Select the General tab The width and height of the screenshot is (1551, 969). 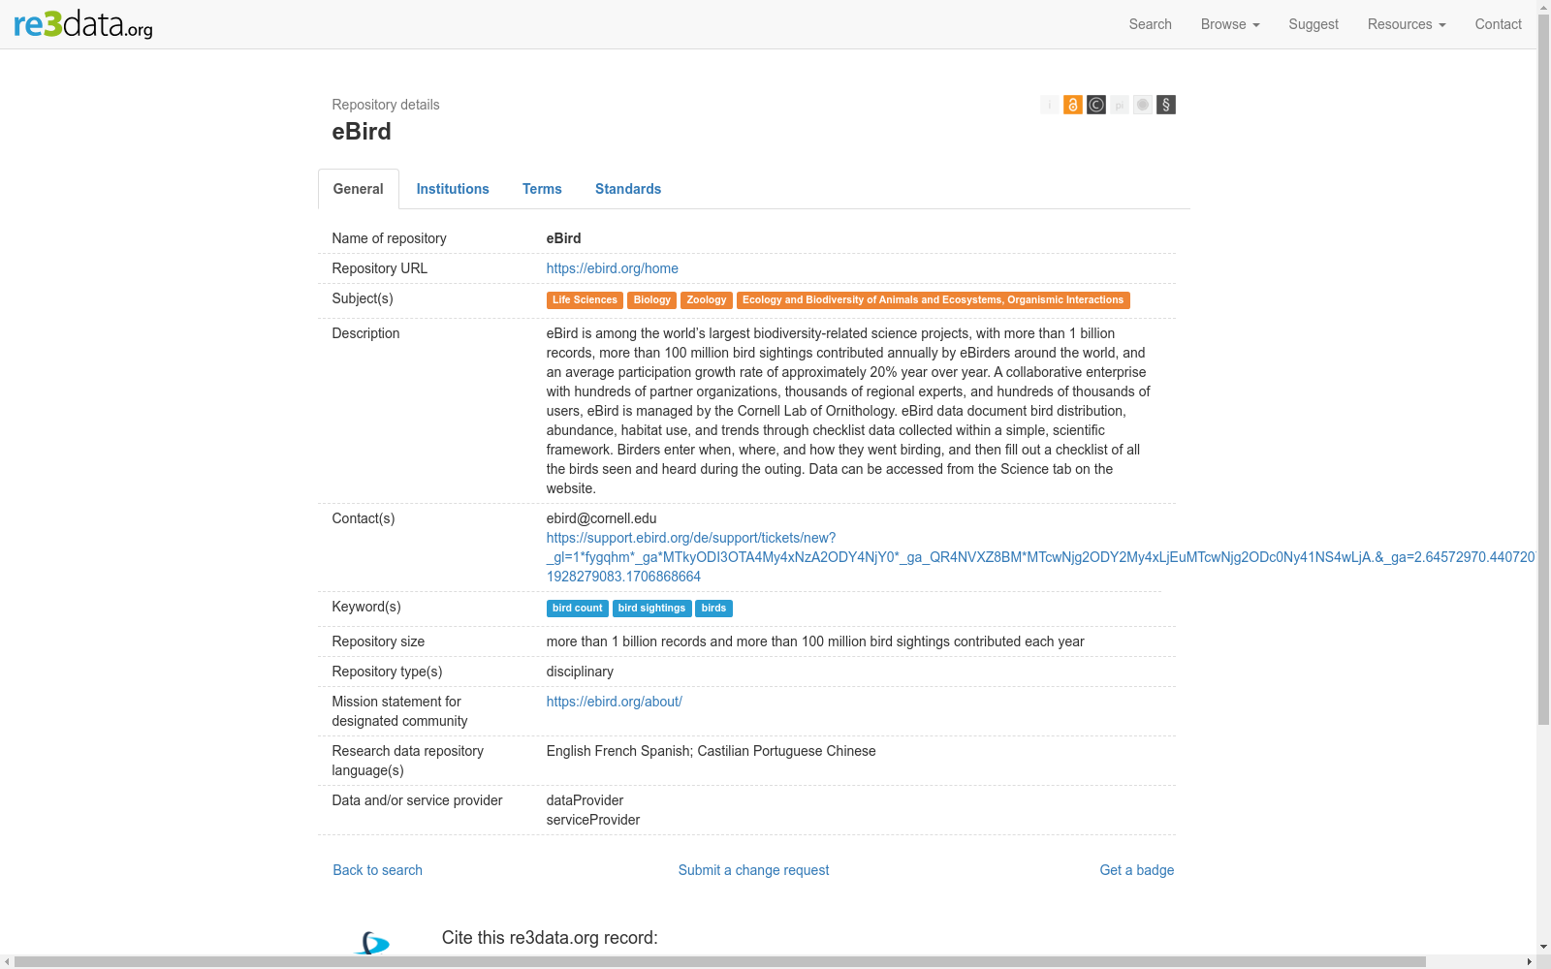(359, 189)
